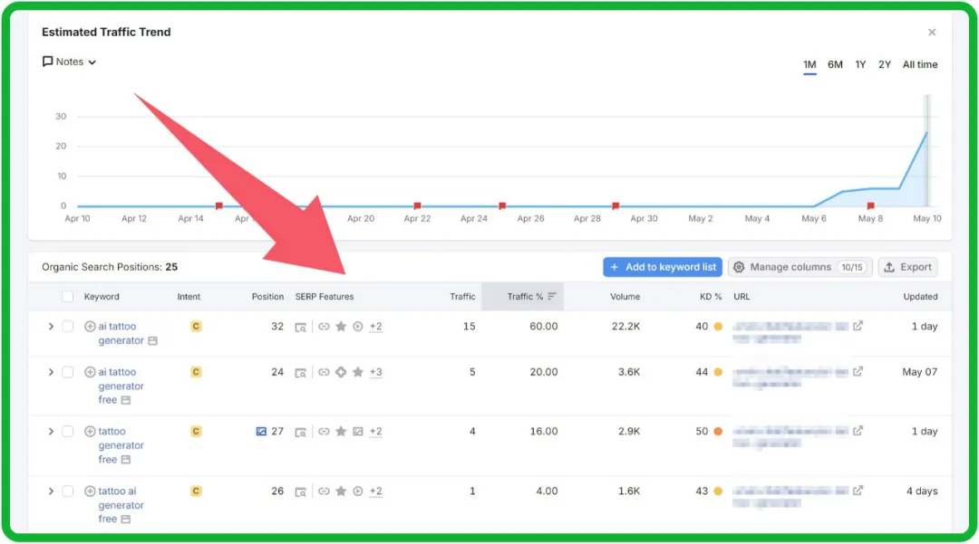Viewport: 979px width, 544px height.
Task: Click the red note marker near Apr 22
Action: (x=417, y=206)
